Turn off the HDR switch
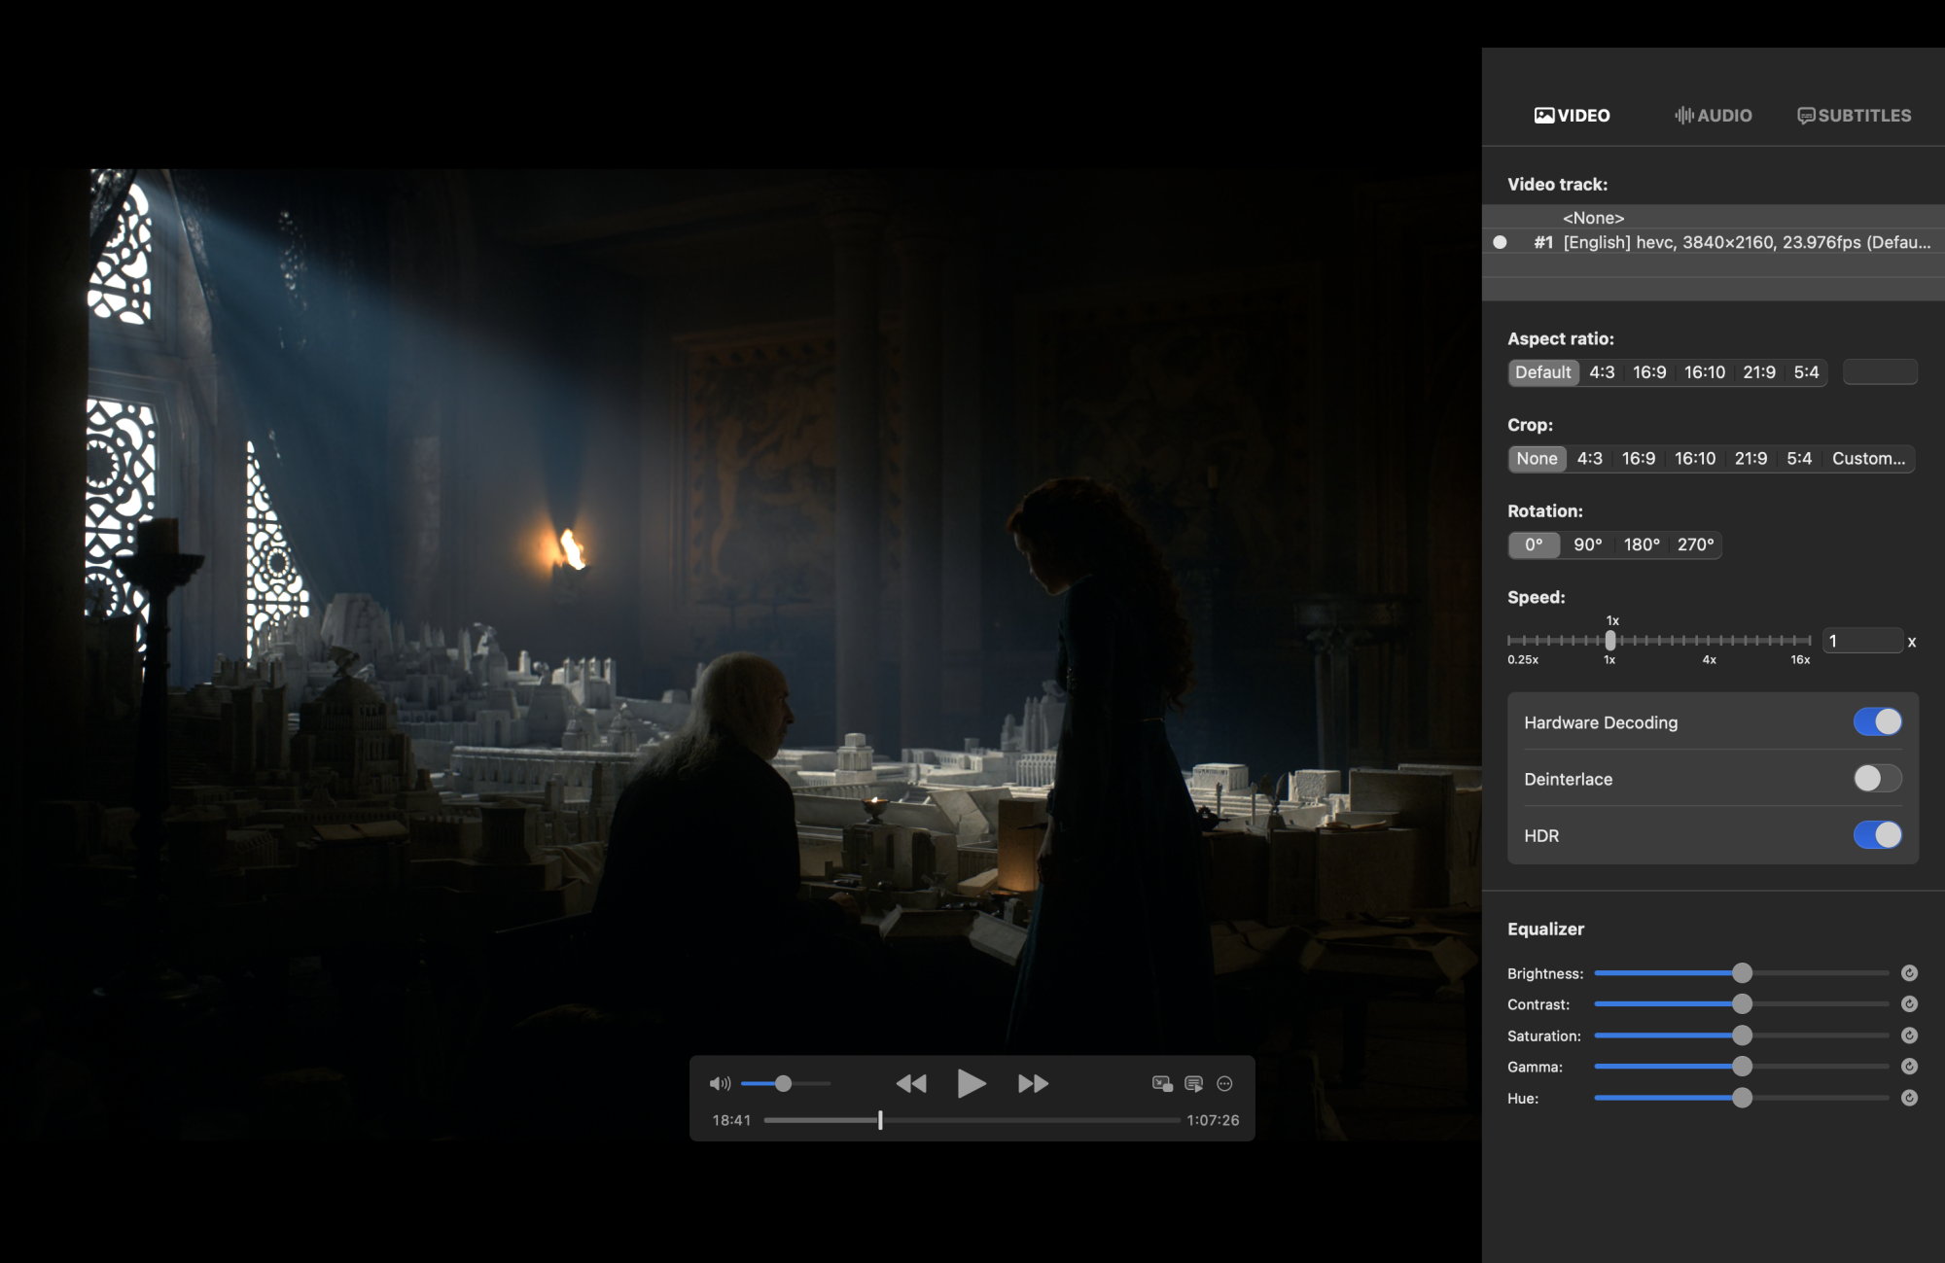This screenshot has width=1945, height=1263. coord(1877,835)
